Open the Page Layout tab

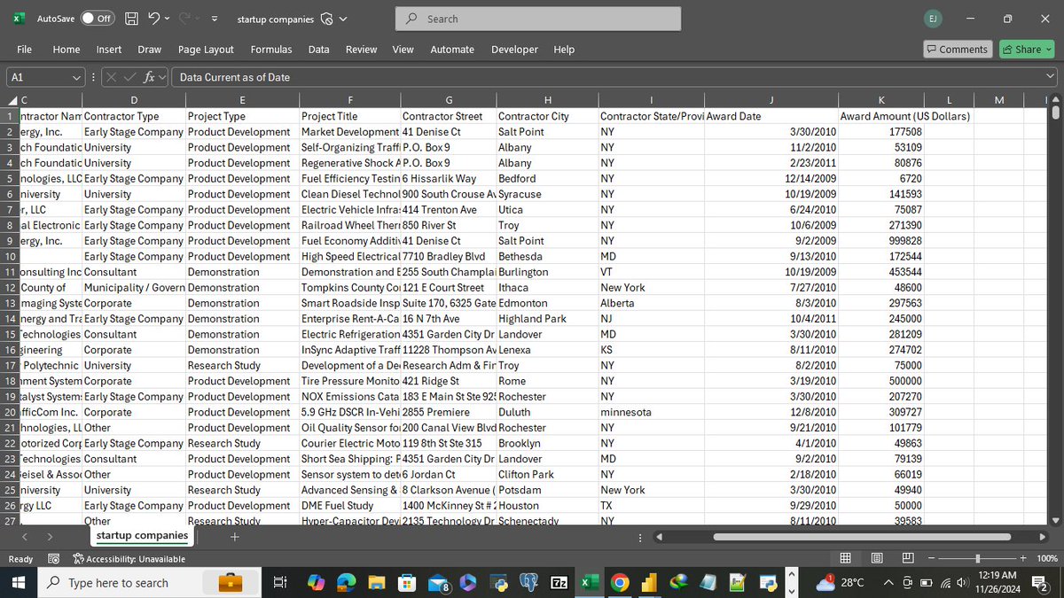(206, 50)
